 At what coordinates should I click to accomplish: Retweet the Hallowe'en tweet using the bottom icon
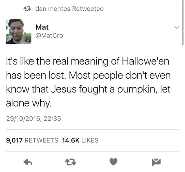pos(71,162)
